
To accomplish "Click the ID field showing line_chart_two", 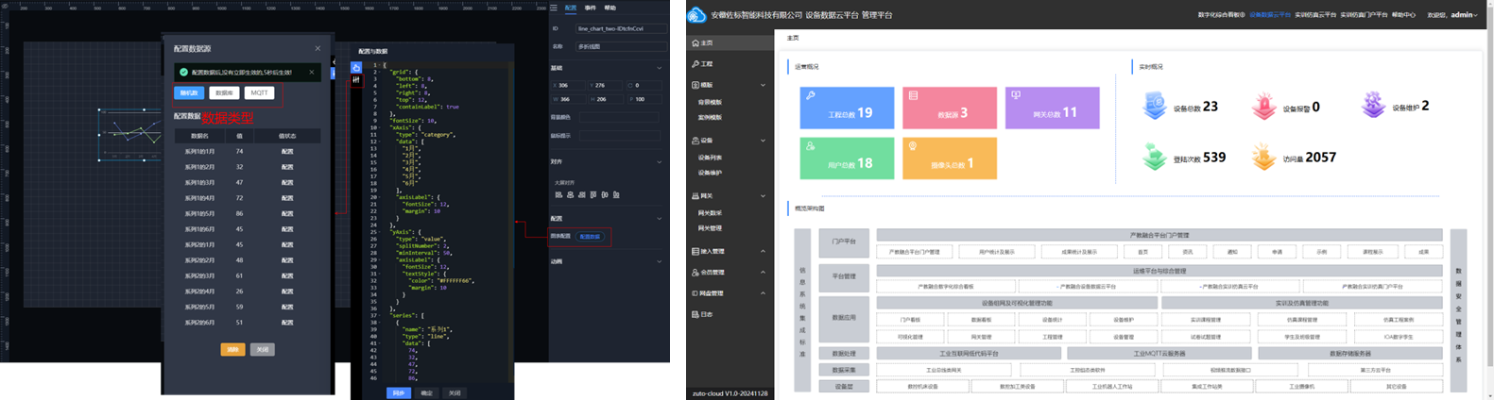I will tap(621, 28).
